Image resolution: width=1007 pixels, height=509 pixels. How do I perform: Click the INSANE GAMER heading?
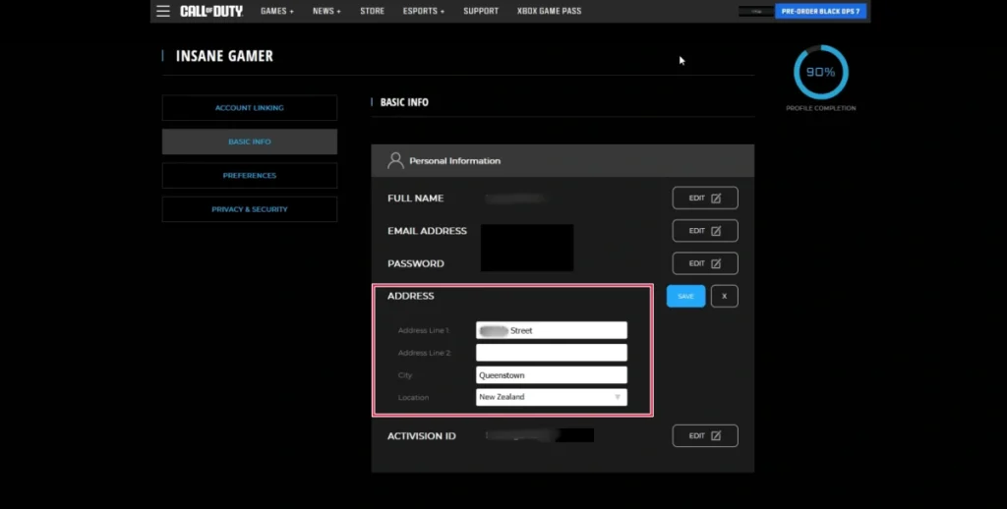(x=224, y=56)
